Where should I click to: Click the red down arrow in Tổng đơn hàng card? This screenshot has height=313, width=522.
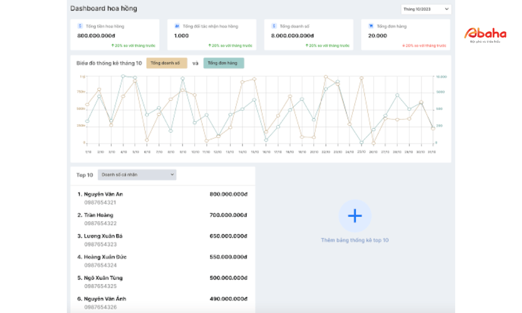tap(404, 45)
